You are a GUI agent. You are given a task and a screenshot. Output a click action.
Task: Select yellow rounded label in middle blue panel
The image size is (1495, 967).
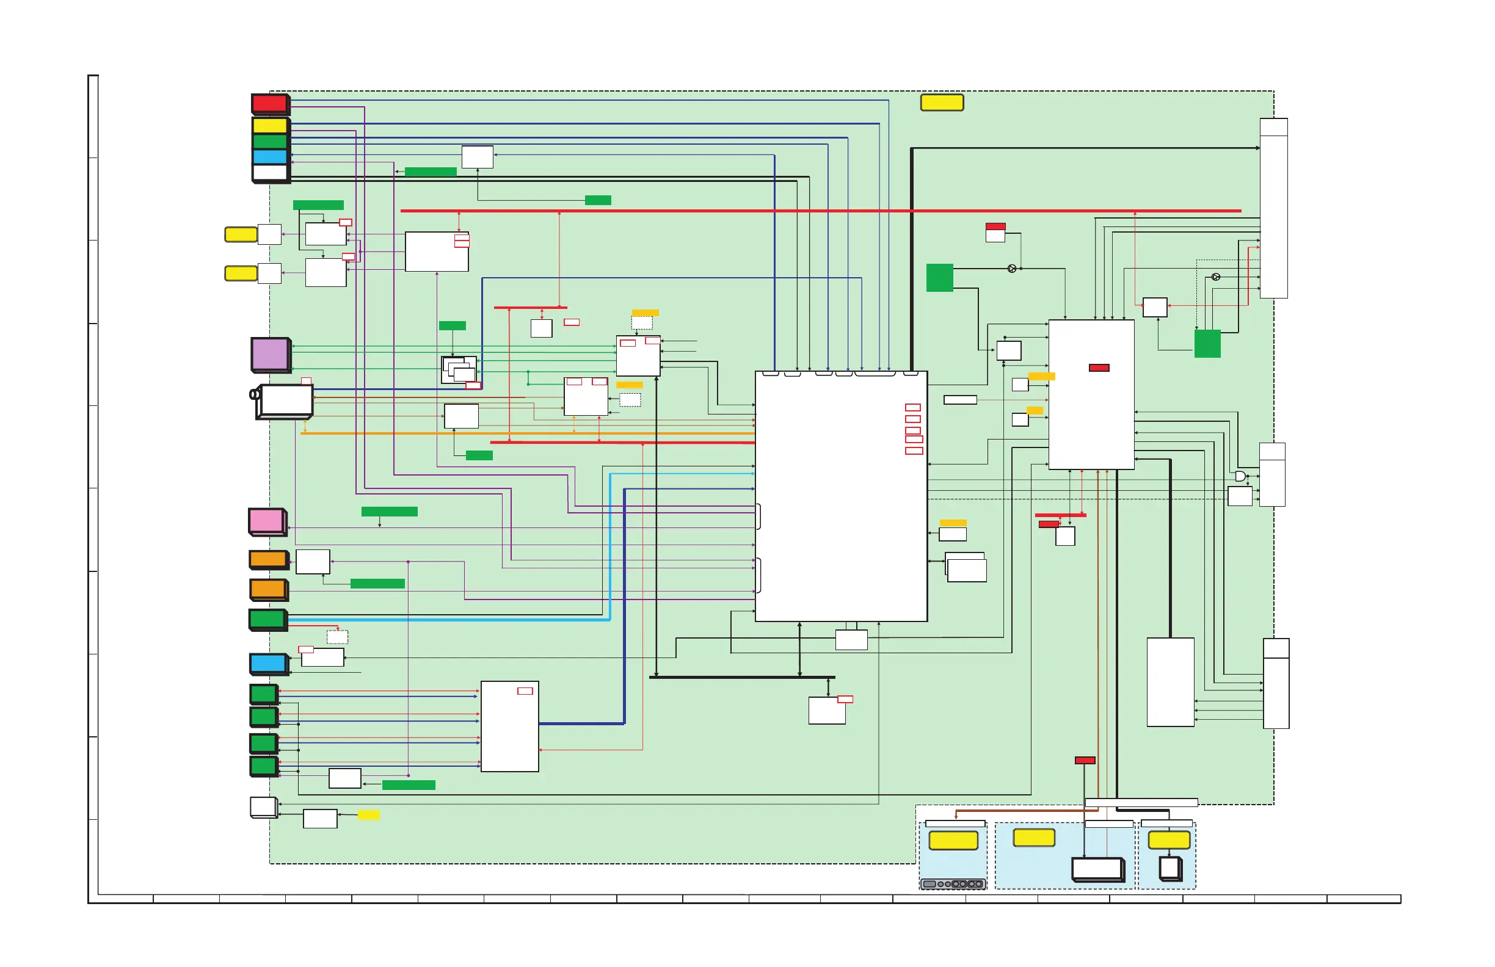1034,838
